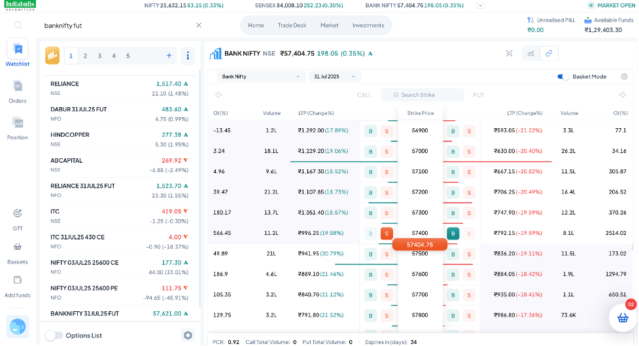The height and width of the screenshot is (346, 639).
Task: Click the banknifty fut search input
Action: (x=117, y=26)
